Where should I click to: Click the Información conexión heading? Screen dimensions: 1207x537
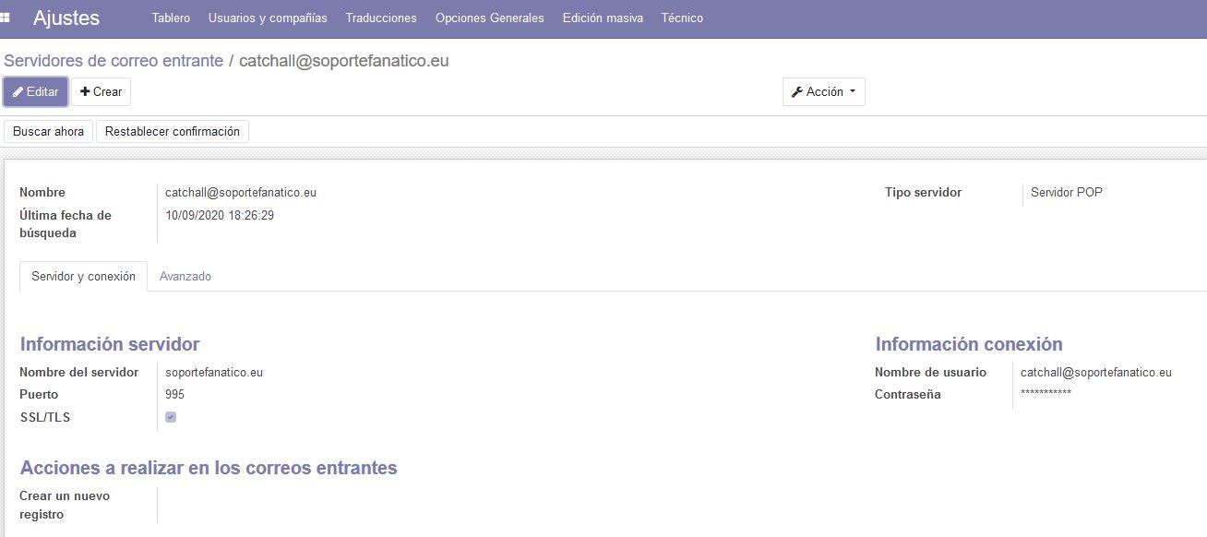pyautogui.click(x=969, y=344)
